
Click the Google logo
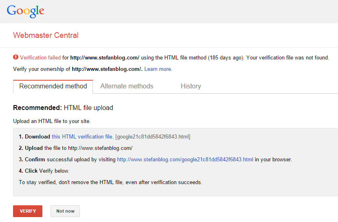25,11
